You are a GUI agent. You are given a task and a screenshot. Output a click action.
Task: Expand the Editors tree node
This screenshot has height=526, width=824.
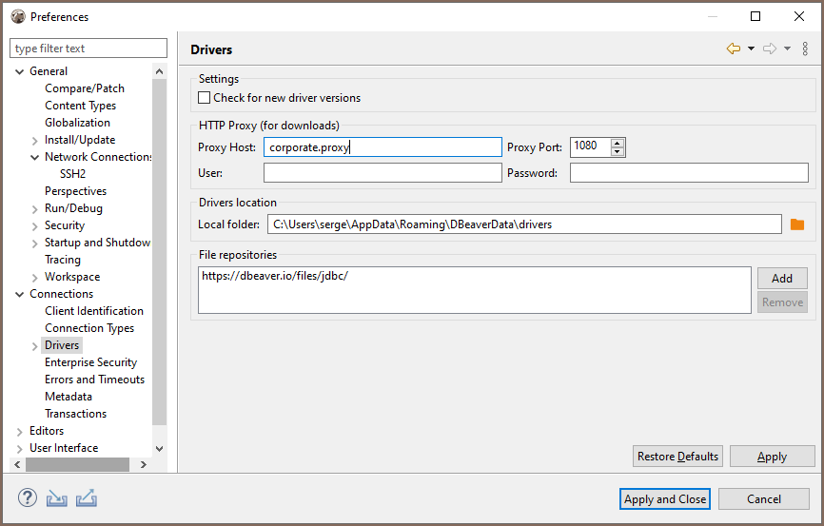20,431
